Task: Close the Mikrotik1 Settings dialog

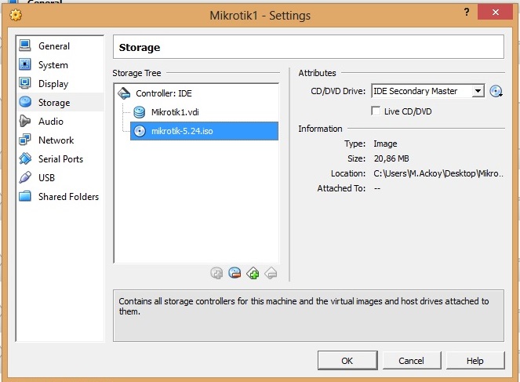Action: (496, 12)
